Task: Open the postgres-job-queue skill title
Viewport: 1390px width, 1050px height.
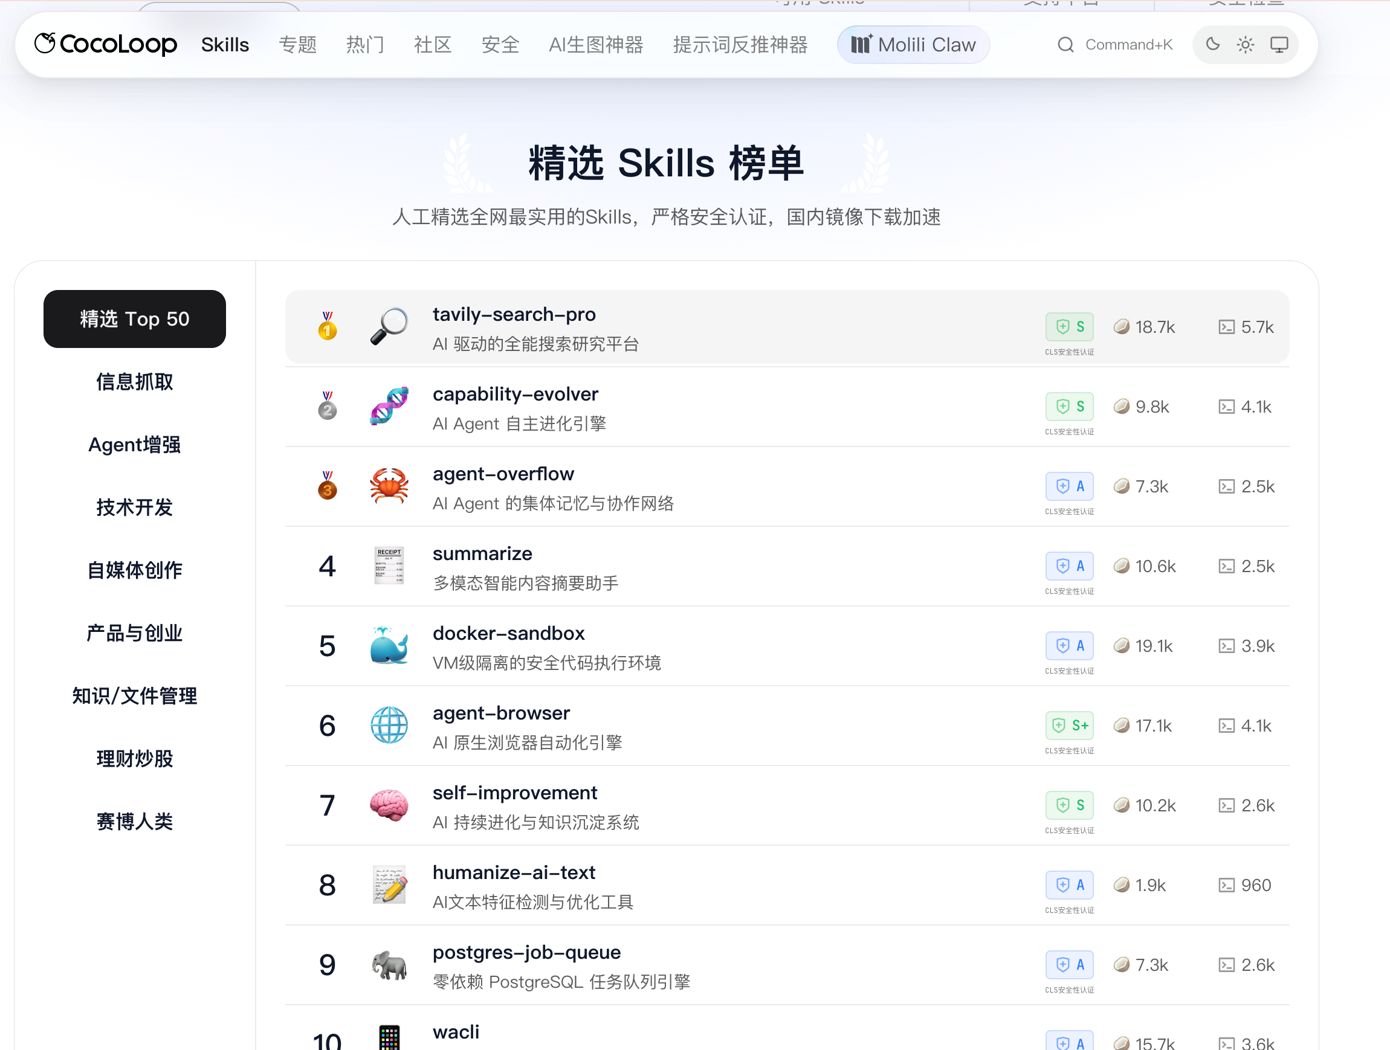Action: [526, 953]
